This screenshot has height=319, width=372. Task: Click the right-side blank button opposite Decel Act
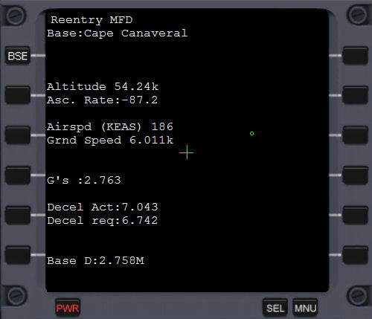[356, 215]
